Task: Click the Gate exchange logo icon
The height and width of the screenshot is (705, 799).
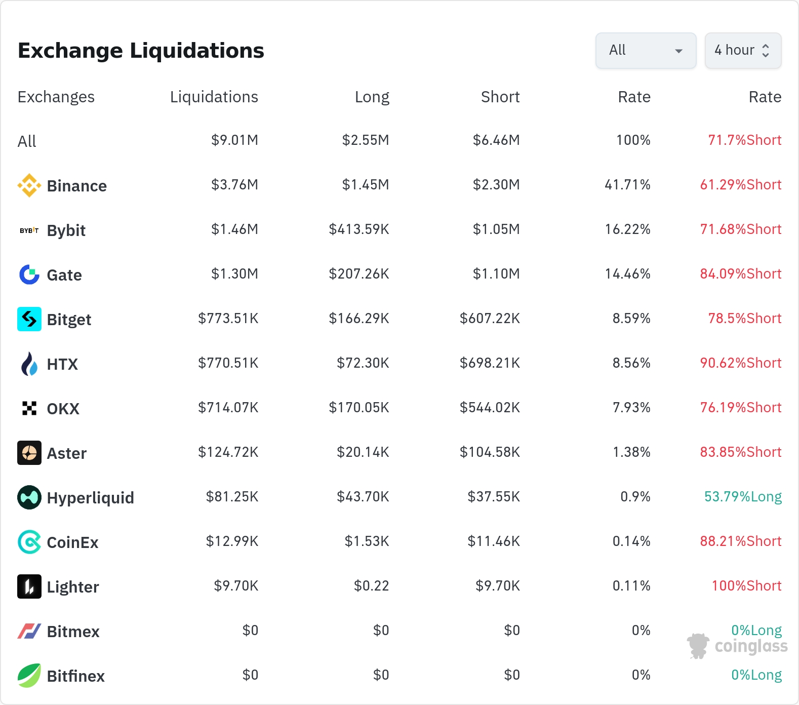Action: pos(29,275)
